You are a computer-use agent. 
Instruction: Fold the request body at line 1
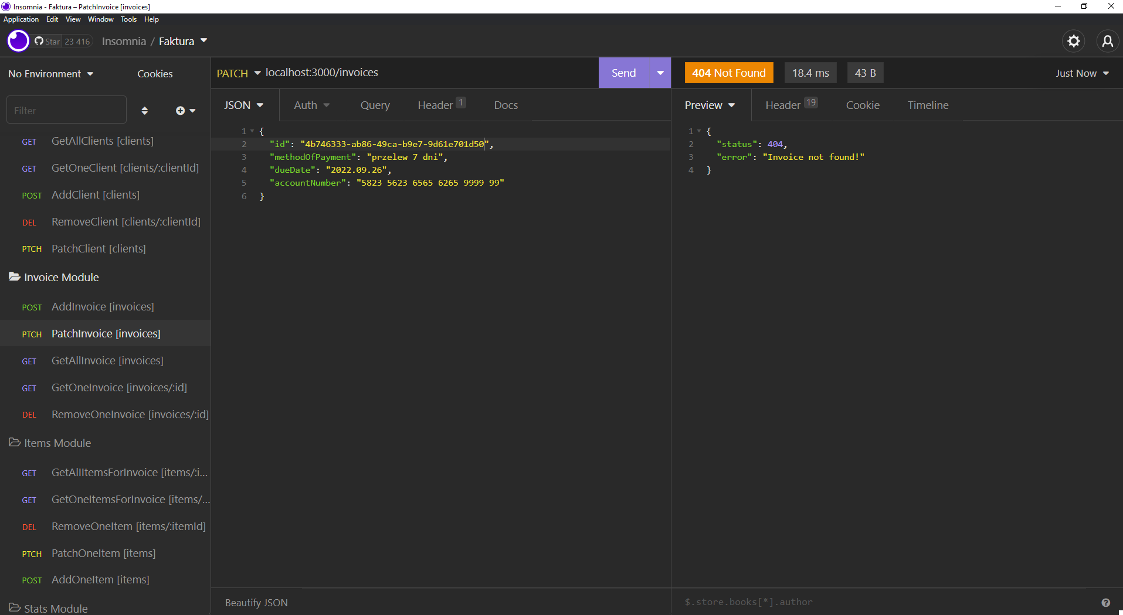coord(252,131)
